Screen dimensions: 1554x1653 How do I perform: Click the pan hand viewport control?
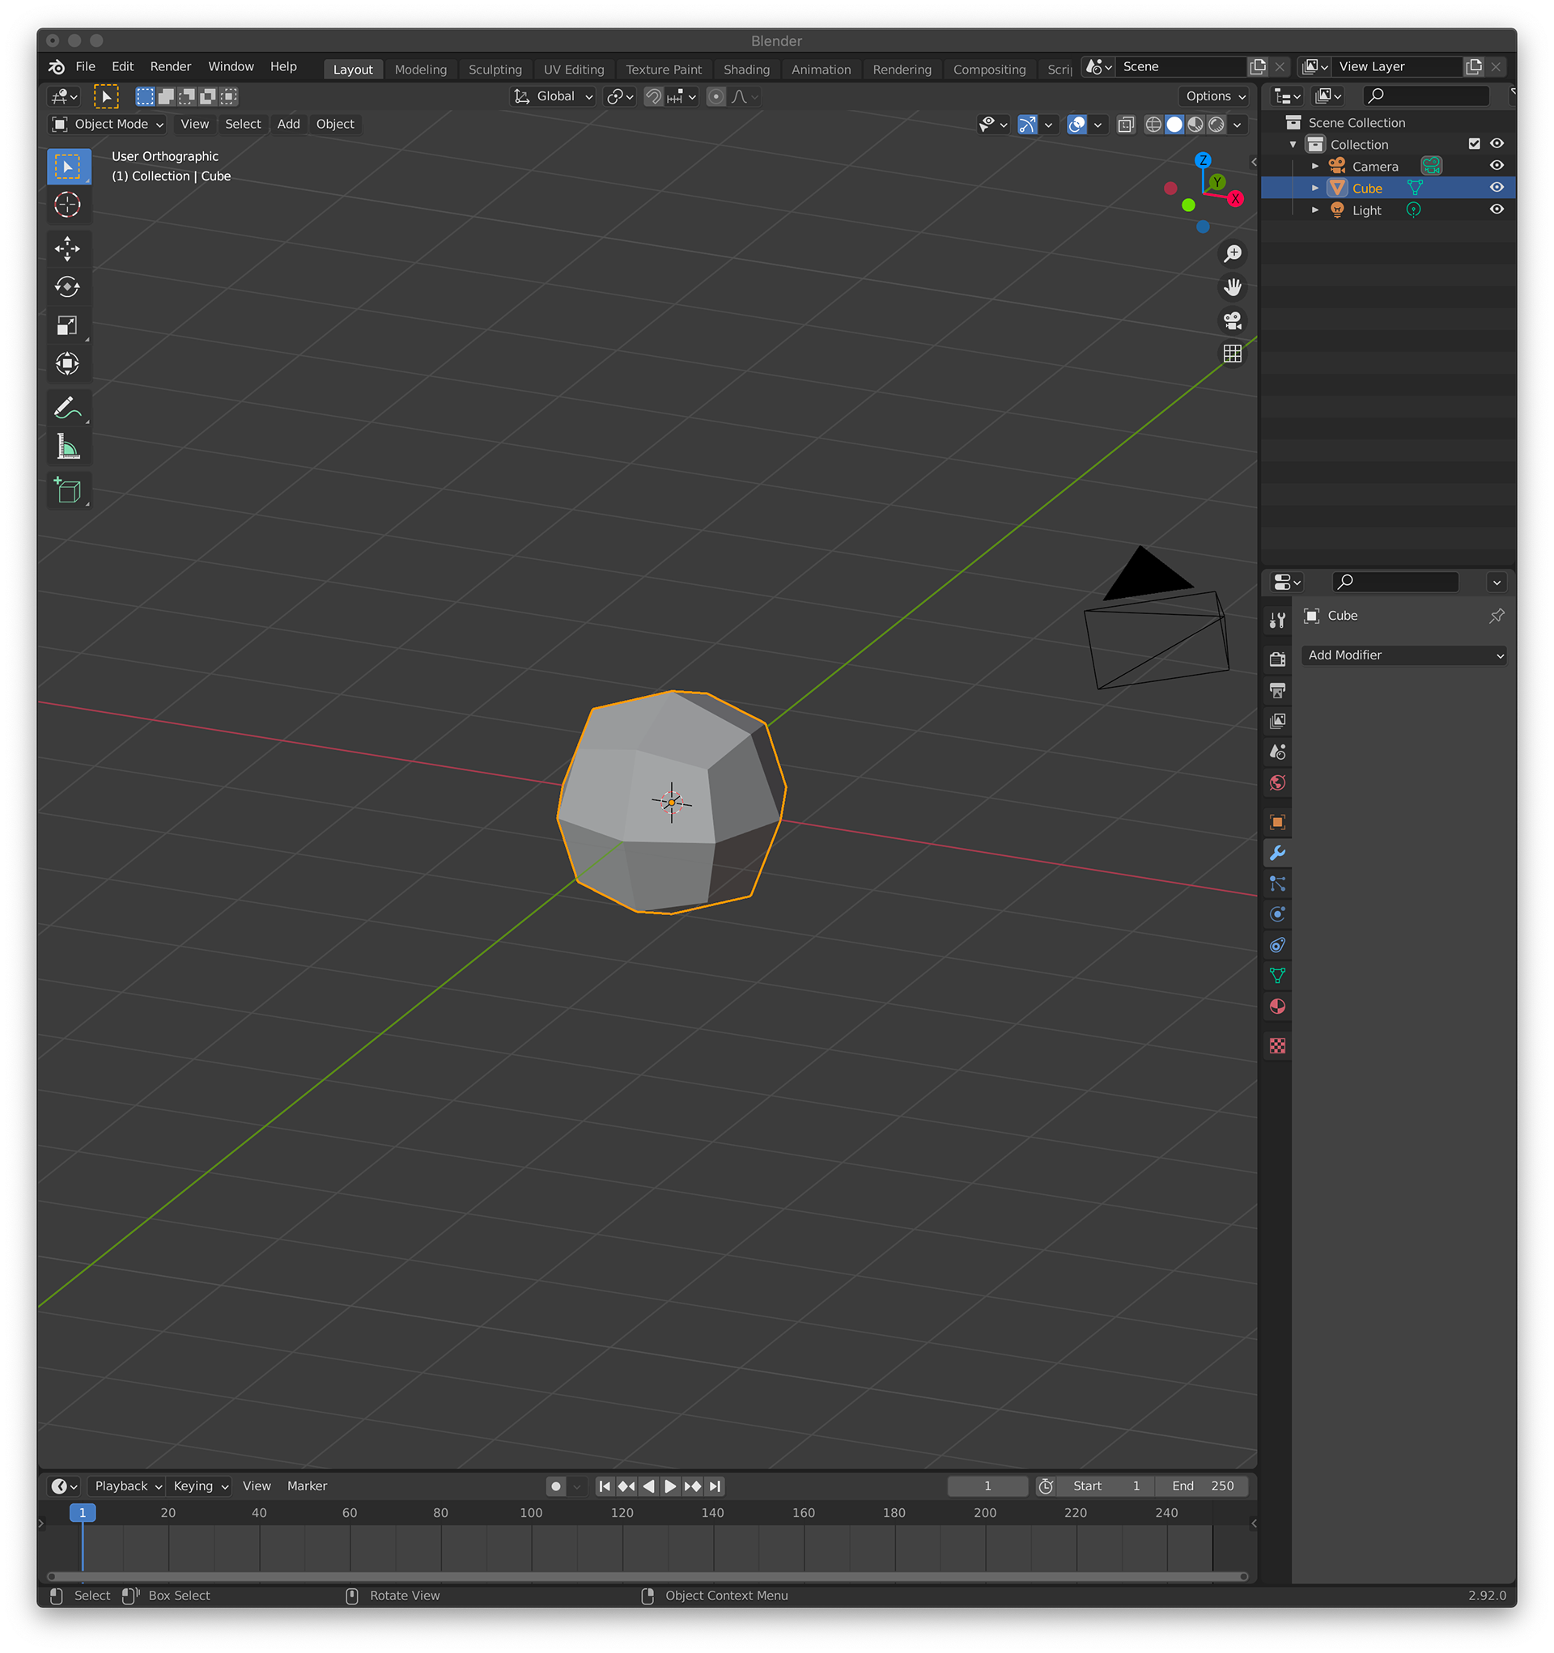point(1232,287)
